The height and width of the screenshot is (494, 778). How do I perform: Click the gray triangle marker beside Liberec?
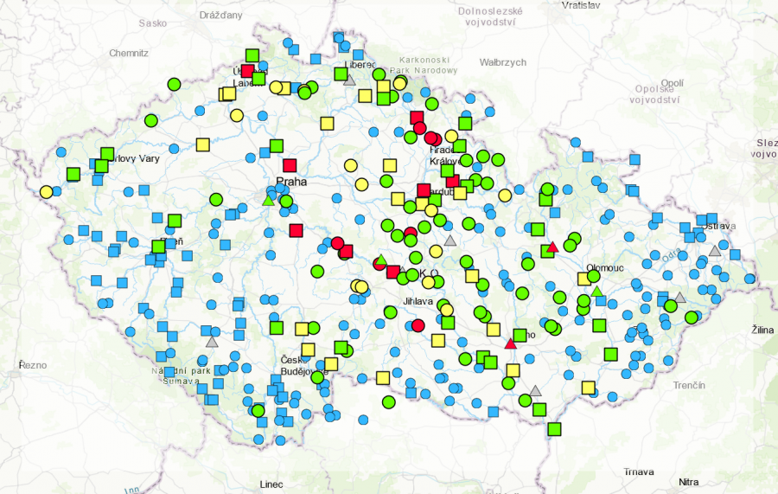point(349,80)
